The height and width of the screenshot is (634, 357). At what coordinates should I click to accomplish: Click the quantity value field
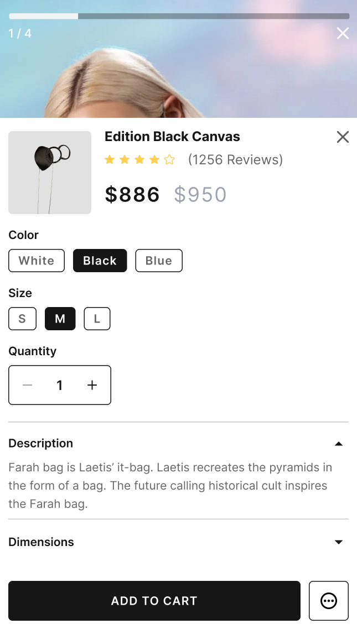tap(60, 385)
